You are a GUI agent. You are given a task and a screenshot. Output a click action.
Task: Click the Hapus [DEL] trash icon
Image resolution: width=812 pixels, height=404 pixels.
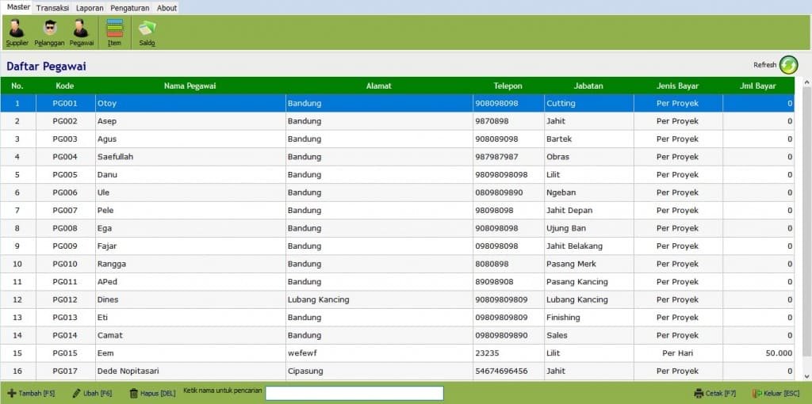[x=133, y=393]
